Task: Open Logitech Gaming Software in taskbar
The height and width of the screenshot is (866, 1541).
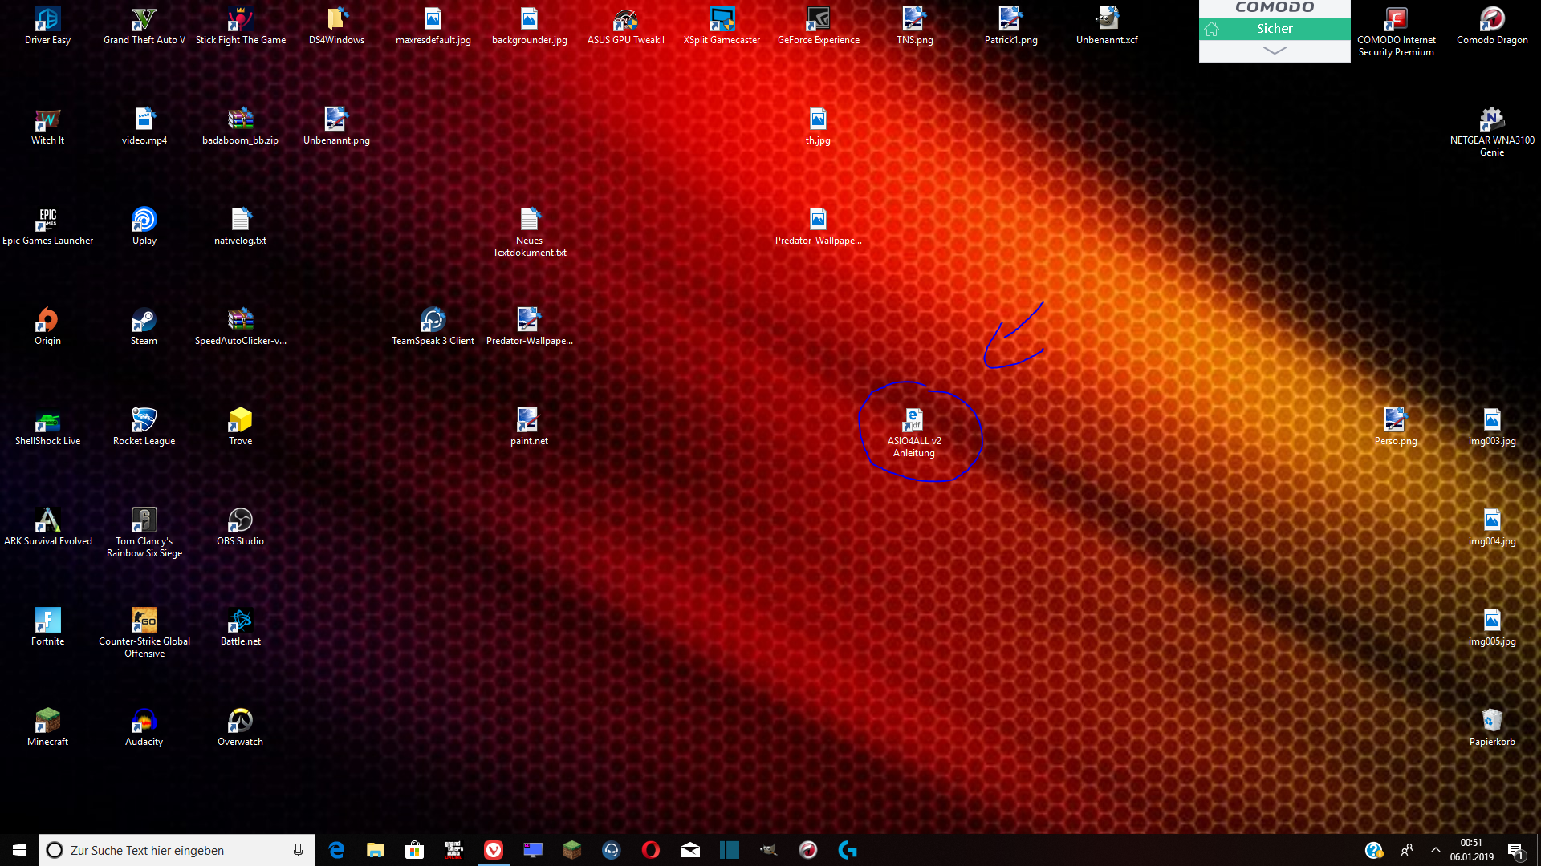Action: (848, 850)
